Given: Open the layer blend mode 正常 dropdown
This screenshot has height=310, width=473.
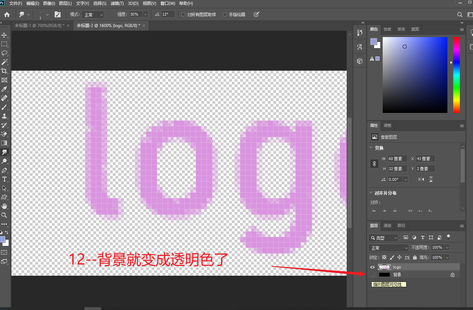Looking at the screenshot, I should tap(389, 248).
